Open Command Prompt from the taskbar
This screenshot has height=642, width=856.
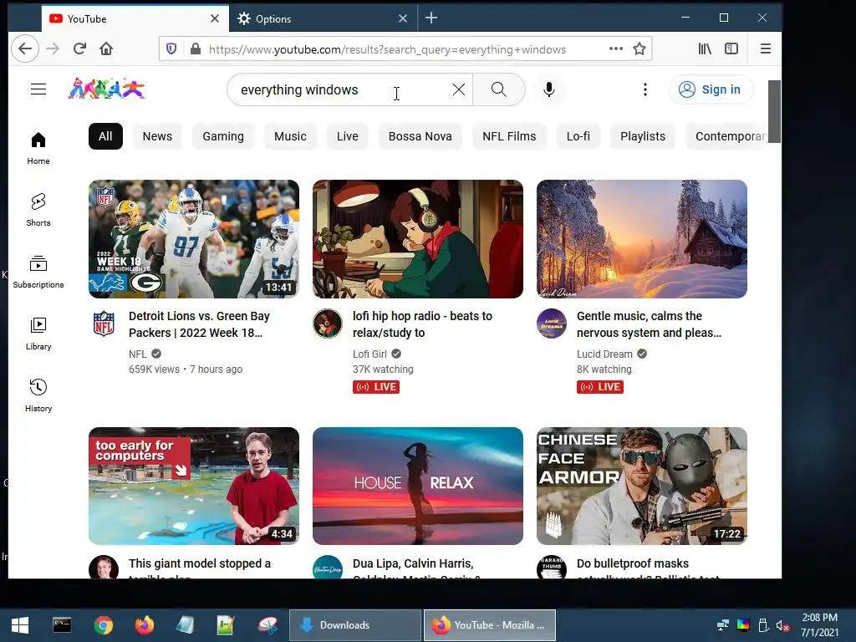[x=62, y=625]
